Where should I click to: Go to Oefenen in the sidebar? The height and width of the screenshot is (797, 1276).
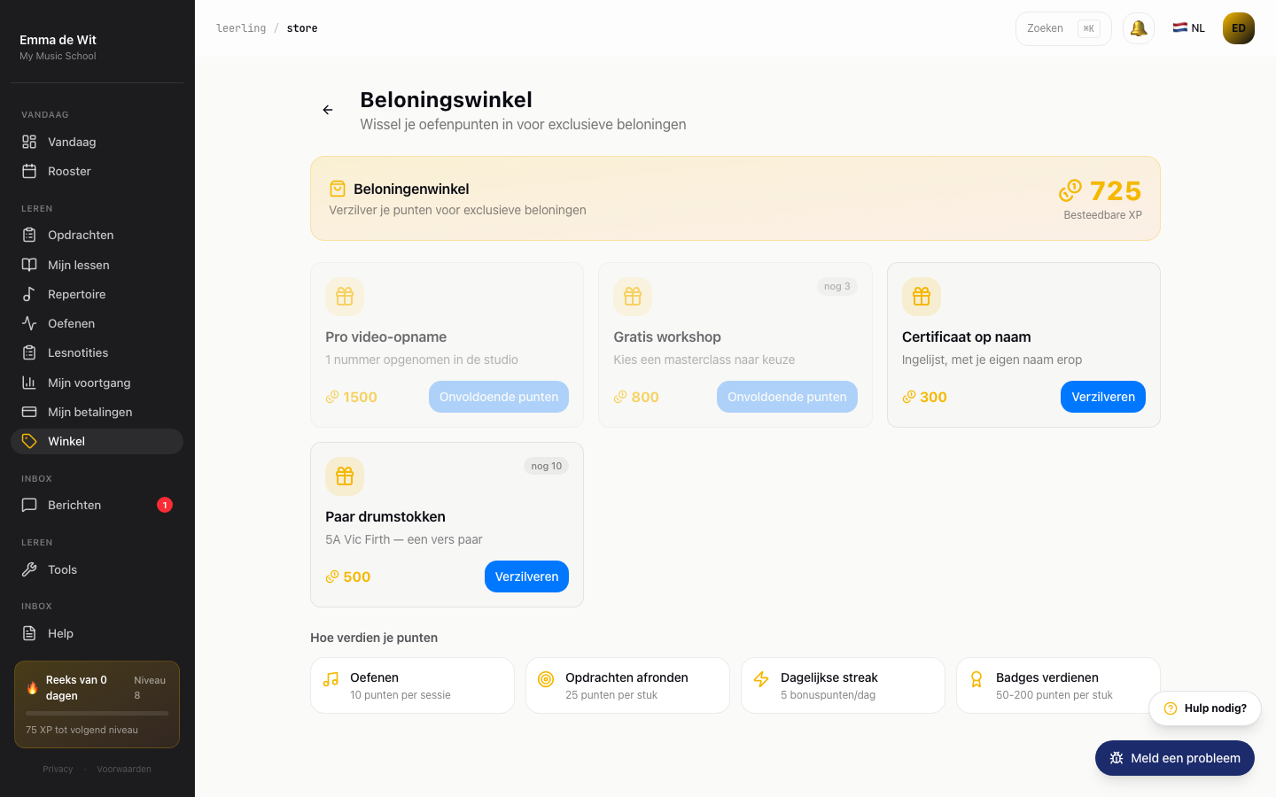pos(97,323)
